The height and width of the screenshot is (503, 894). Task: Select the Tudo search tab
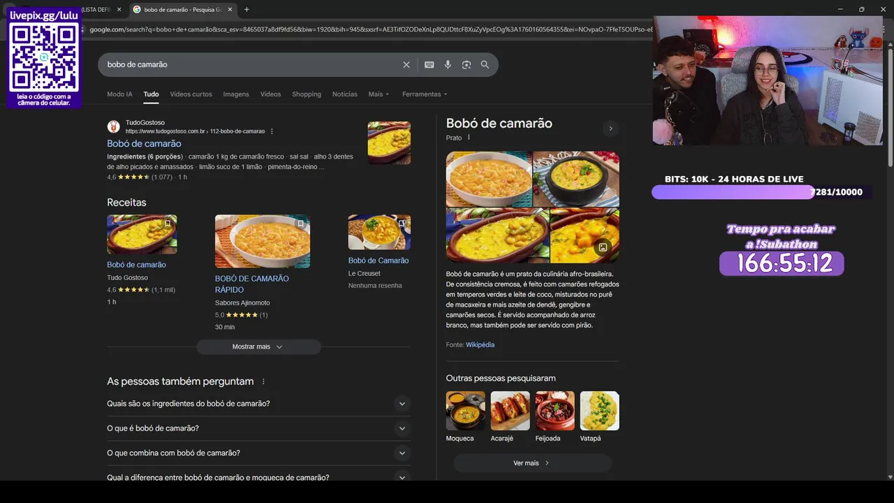(x=151, y=94)
